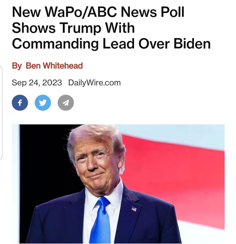The image size is (236, 244).
Task: Pull out the left edge side panel handle
Action: pos(1,113)
